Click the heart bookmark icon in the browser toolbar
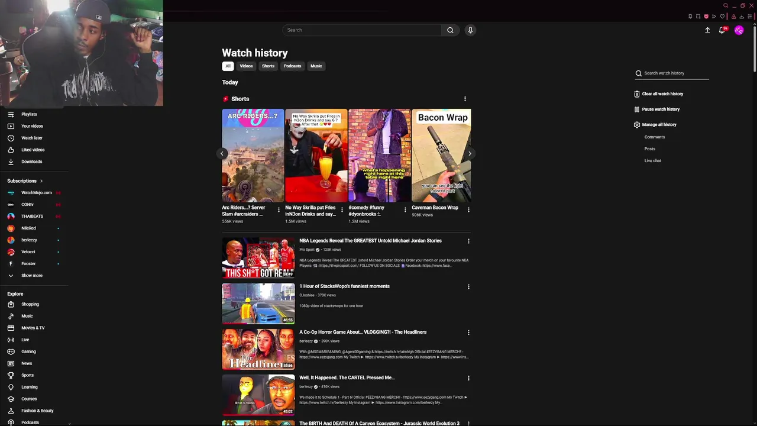The image size is (757, 426). click(722, 17)
